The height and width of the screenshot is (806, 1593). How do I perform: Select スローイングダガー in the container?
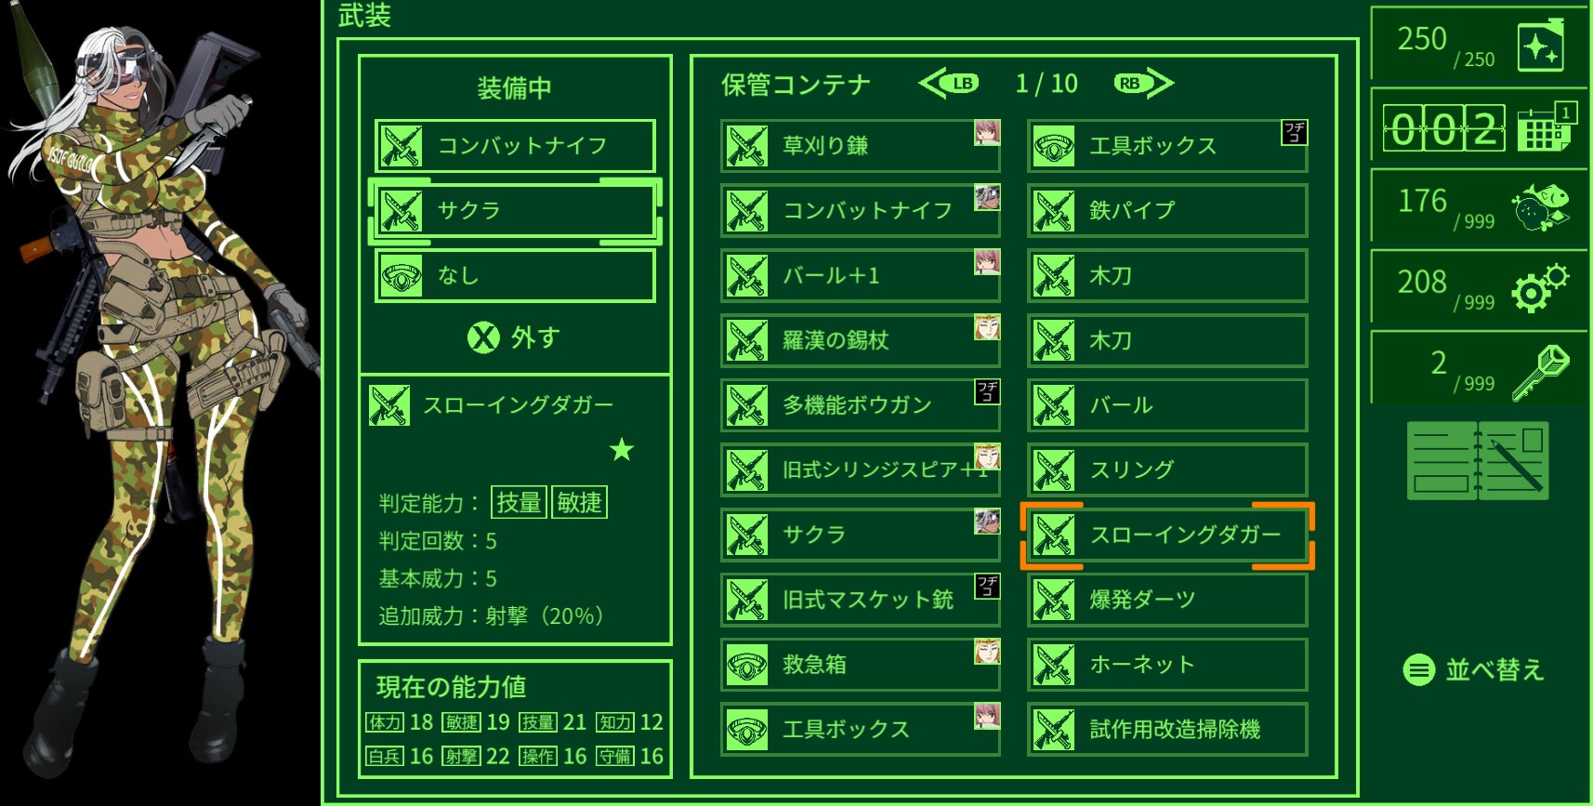[1167, 535]
